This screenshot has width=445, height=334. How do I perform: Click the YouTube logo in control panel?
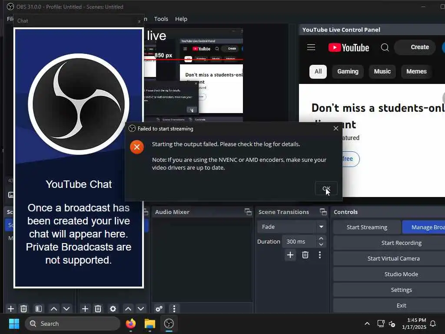tap(349, 47)
